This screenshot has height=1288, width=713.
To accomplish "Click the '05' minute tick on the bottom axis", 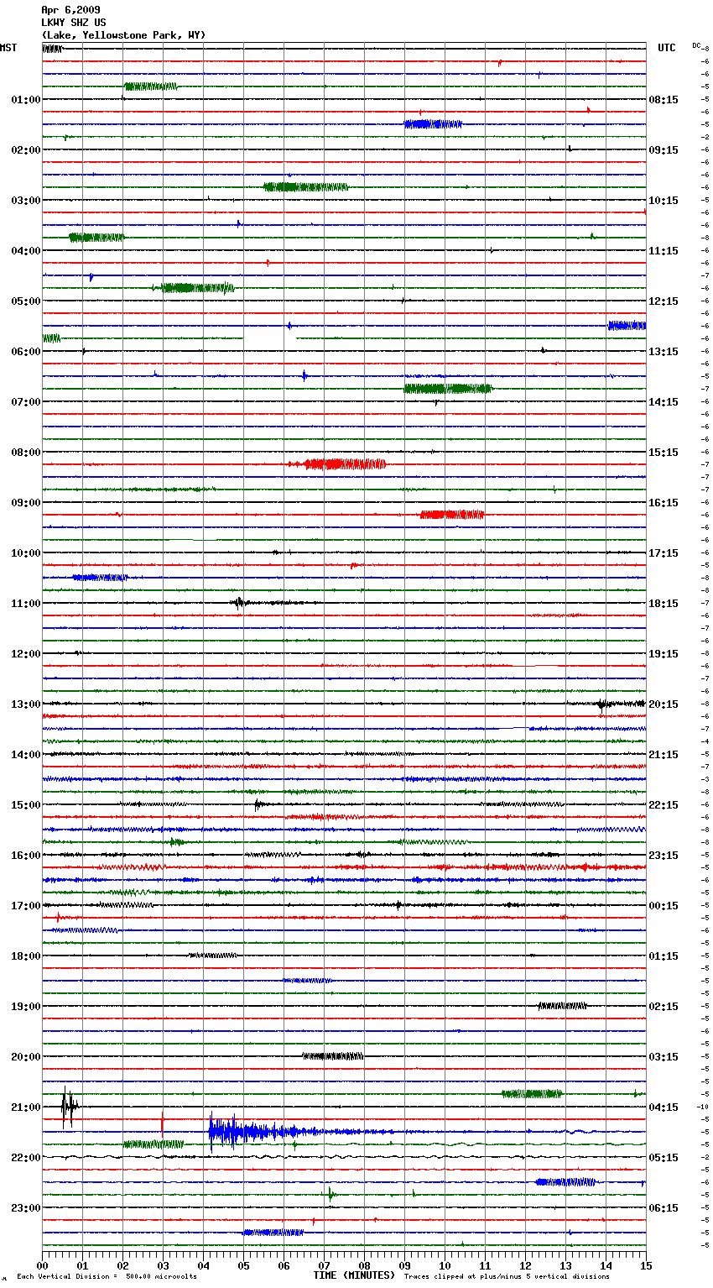I will [243, 1264].
